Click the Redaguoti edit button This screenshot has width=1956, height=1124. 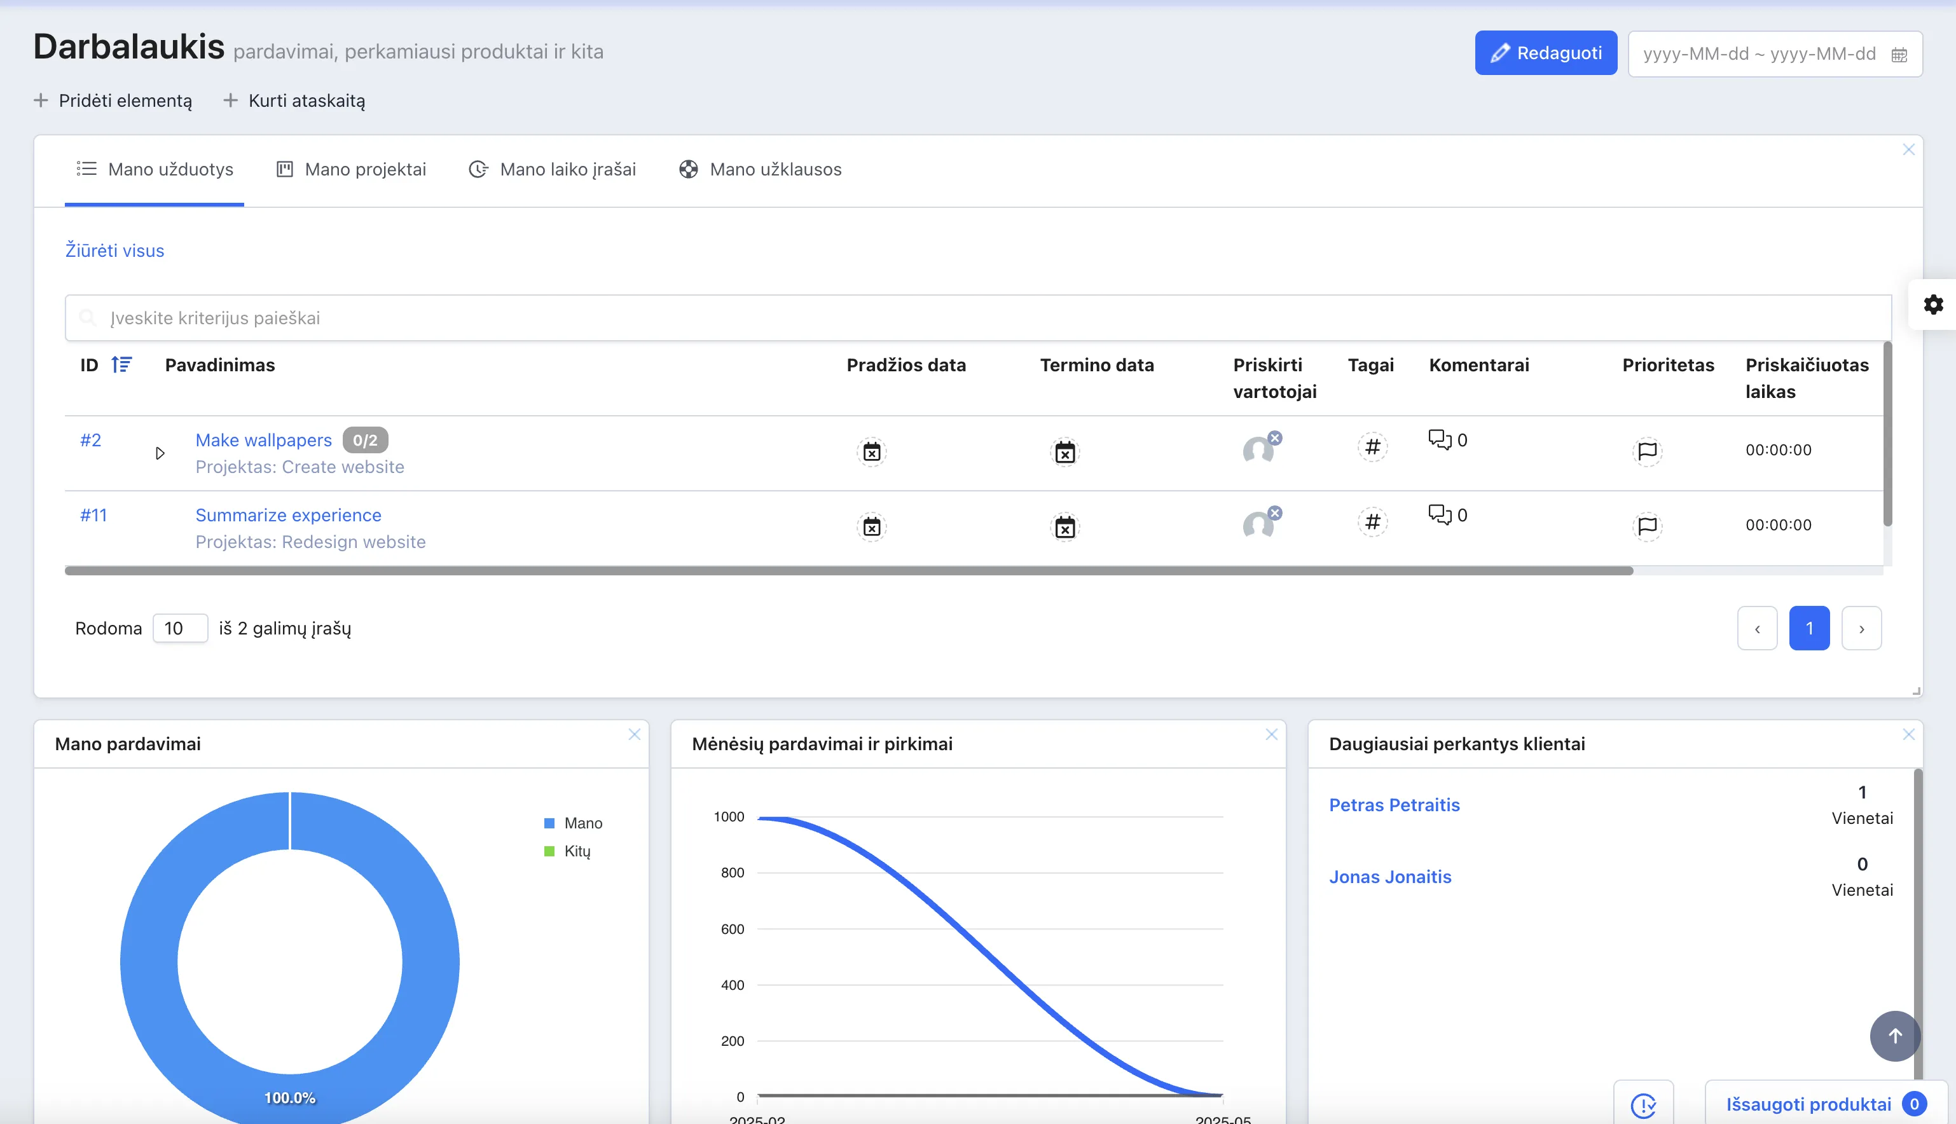[x=1545, y=53]
